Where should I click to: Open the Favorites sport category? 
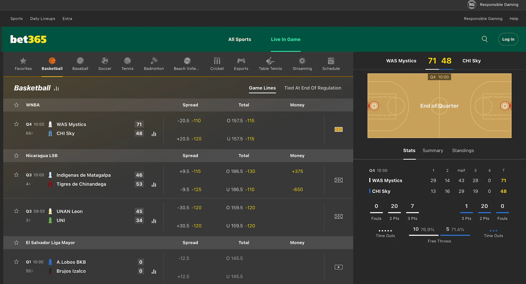[23, 64]
